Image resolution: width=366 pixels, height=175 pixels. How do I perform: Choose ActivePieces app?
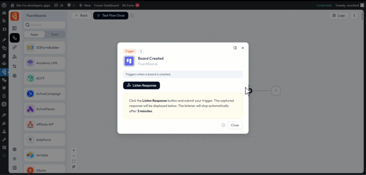[x=45, y=109]
